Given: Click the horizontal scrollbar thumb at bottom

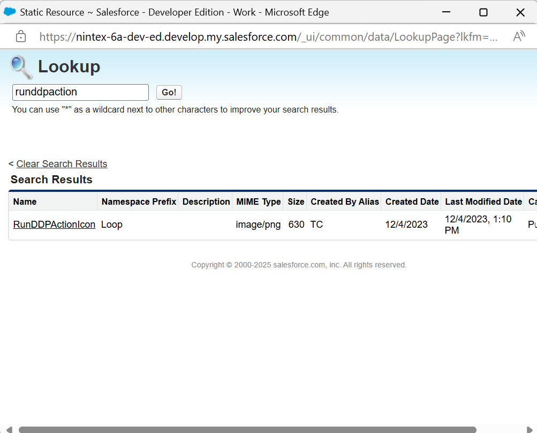Looking at the screenshot, I should coord(247,429).
